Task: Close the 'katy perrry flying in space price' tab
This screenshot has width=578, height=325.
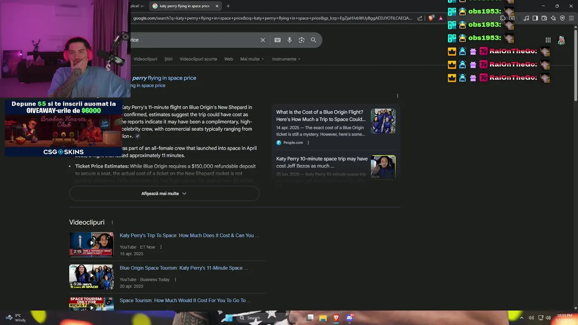Action: [217, 6]
